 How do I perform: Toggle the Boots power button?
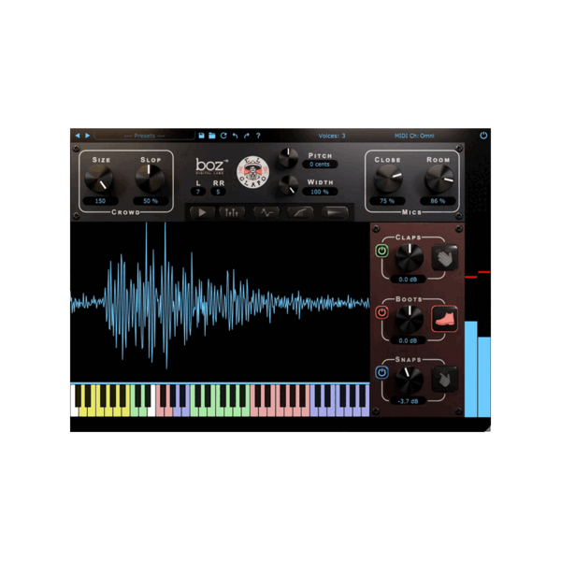click(x=381, y=312)
